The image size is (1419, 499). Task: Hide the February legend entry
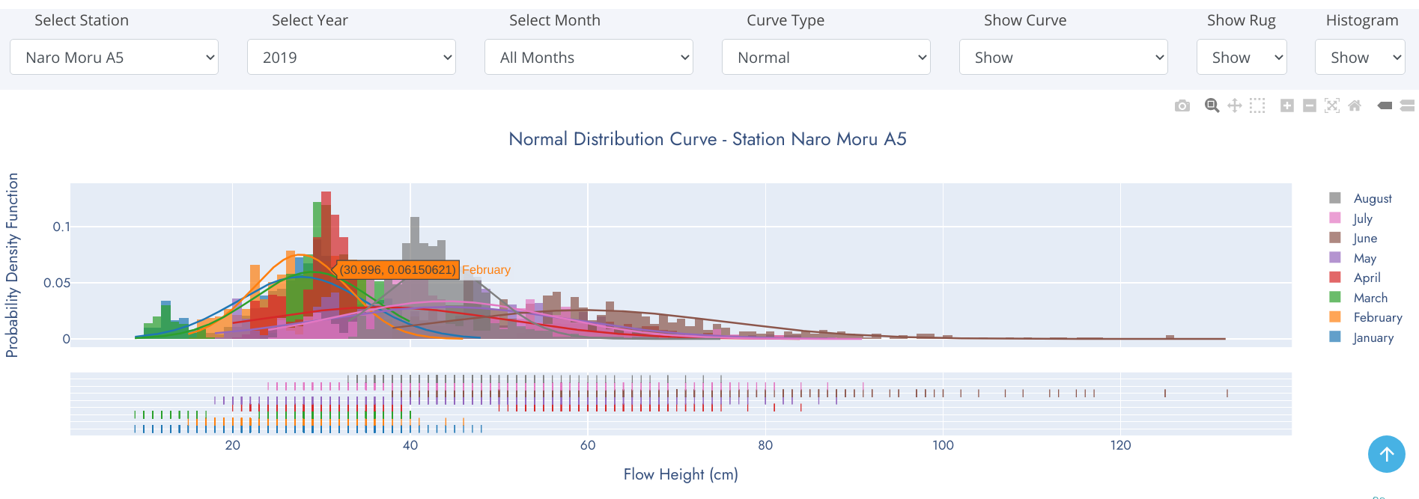[1366, 317]
